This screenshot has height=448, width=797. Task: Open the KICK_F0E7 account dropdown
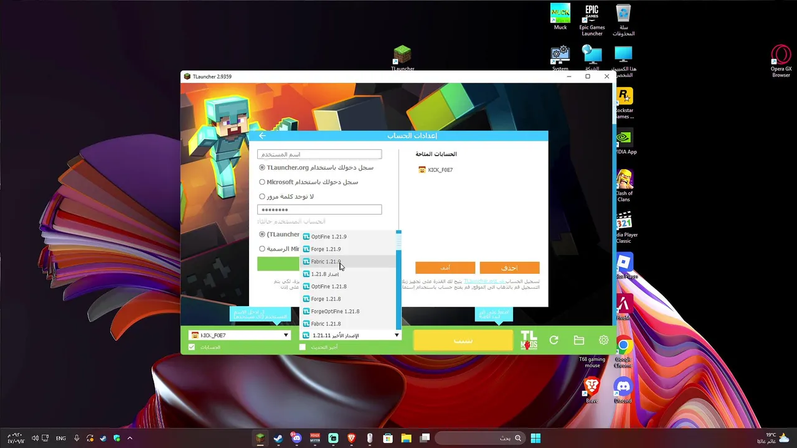(240, 335)
